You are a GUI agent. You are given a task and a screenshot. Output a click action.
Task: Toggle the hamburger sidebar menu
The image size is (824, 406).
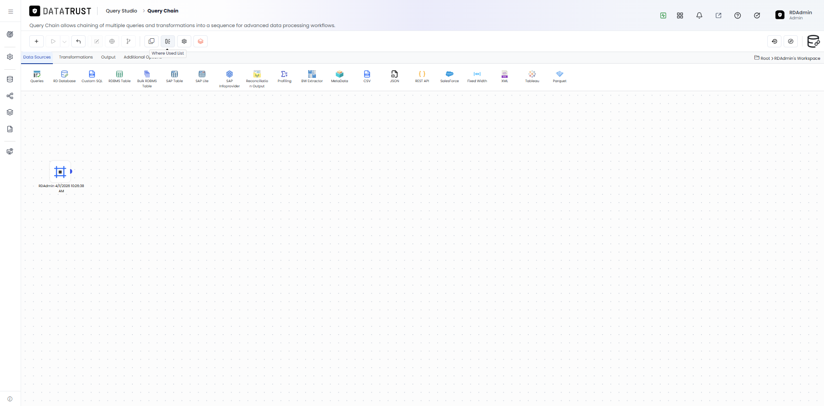[11, 12]
